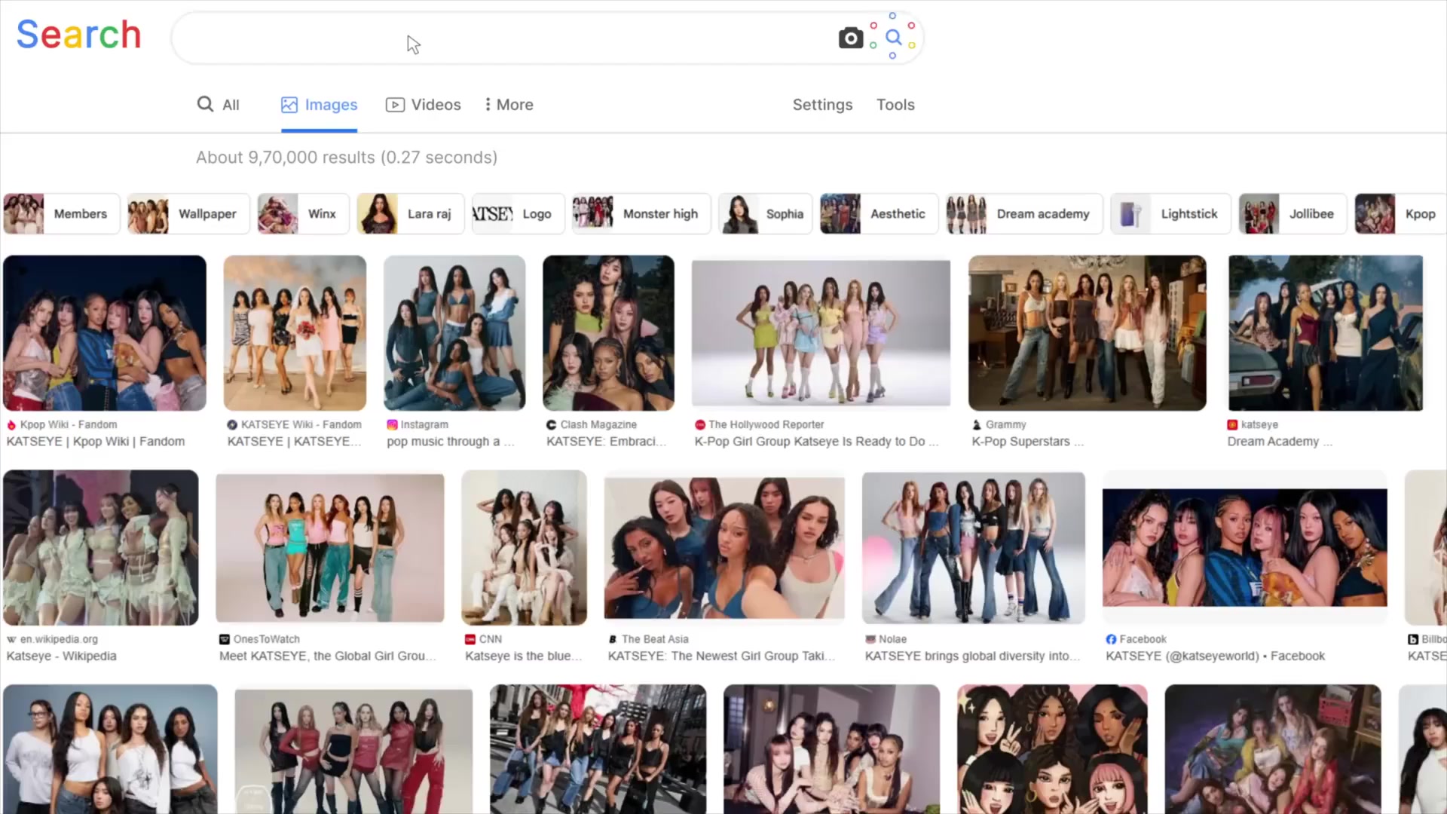Open the Grammy K-Pop Superstars thumbnail
This screenshot has height=814, width=1447.
(1087, 333)
